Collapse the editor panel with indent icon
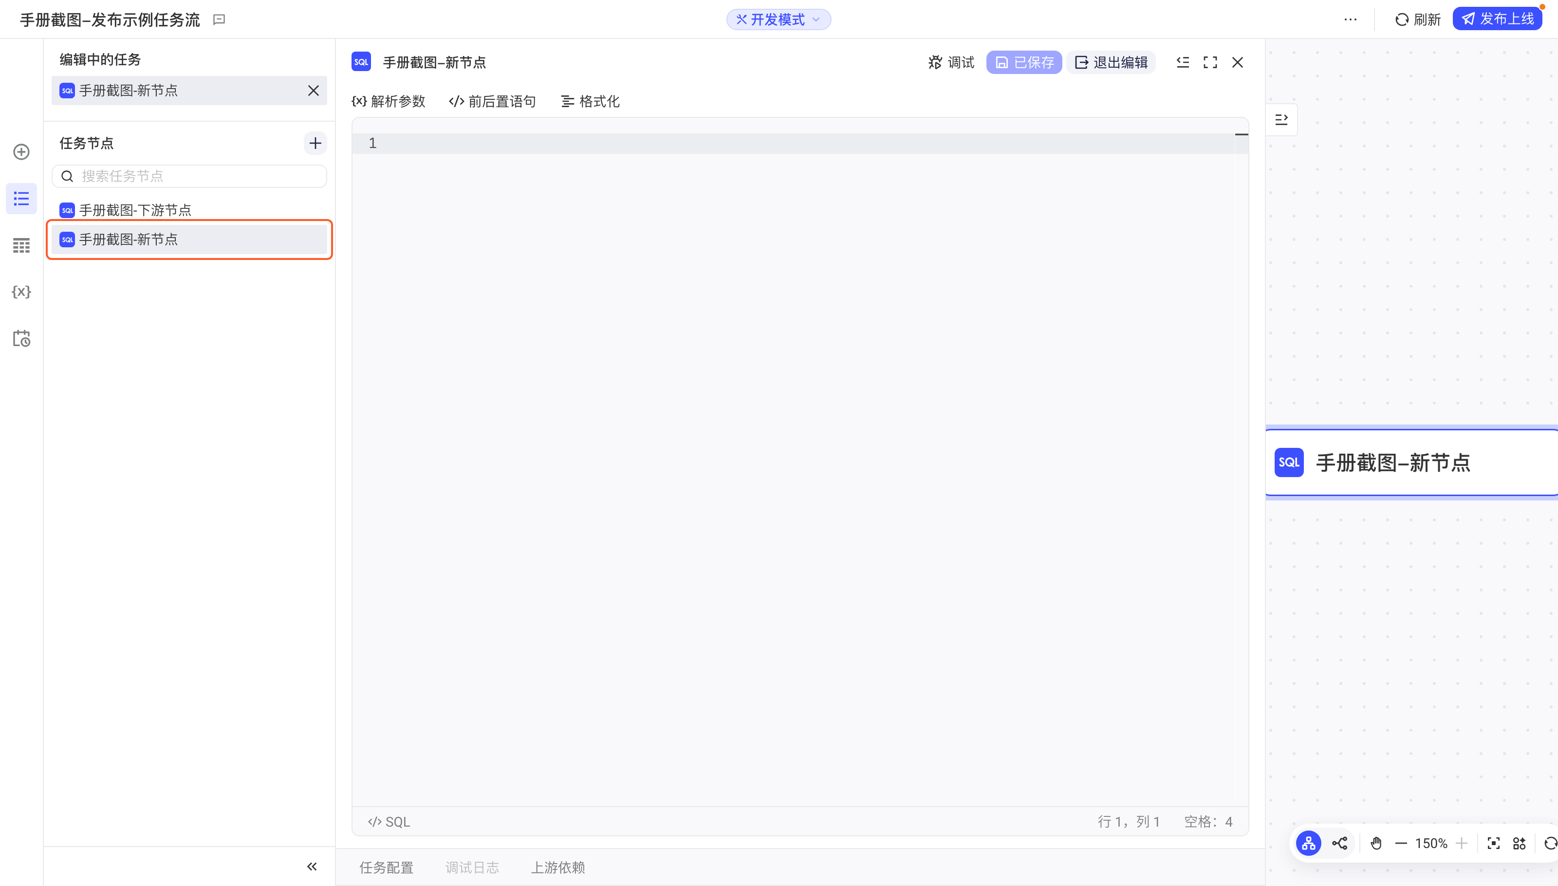 click(1183, 62)
